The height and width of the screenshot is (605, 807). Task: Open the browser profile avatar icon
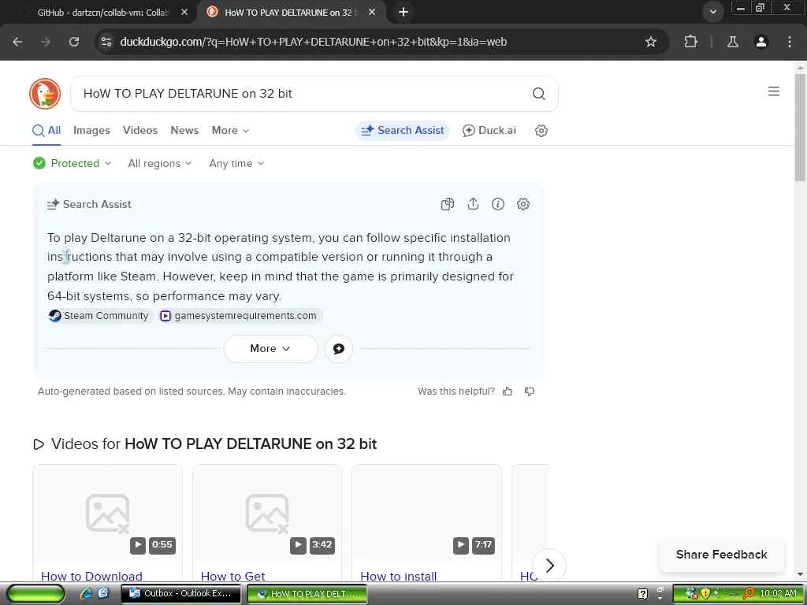pos(761,42)
